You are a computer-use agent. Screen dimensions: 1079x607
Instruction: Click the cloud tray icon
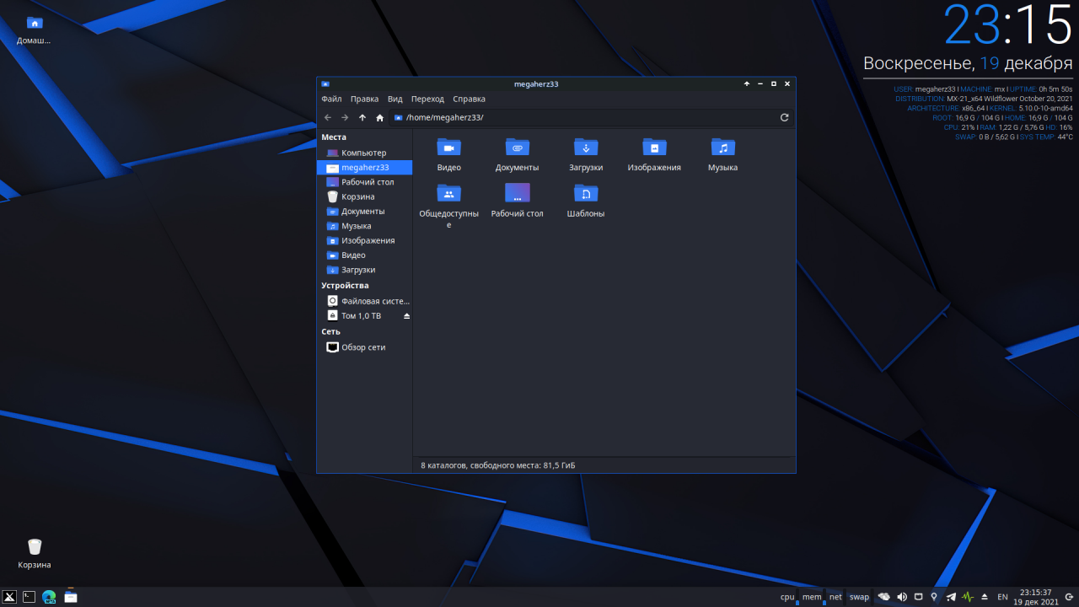[884, 597]
